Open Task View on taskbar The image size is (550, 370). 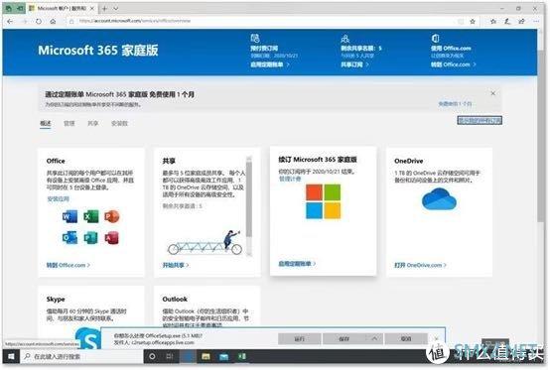click(x=170, y=357)
